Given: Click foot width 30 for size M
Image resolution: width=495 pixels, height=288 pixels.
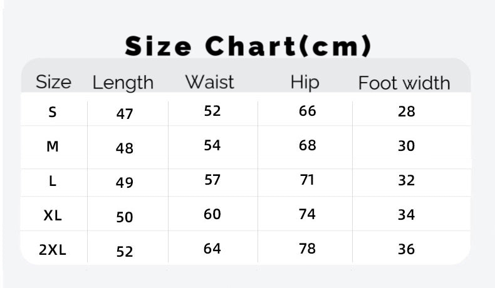Looking at the screenshot, I should pos(407,146).
